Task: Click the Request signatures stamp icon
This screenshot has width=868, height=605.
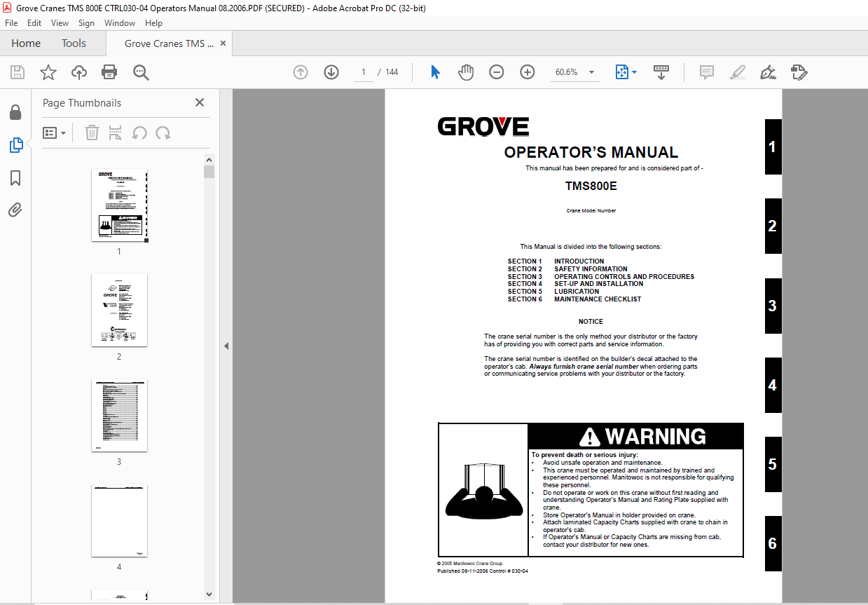Action: (799, 72)
